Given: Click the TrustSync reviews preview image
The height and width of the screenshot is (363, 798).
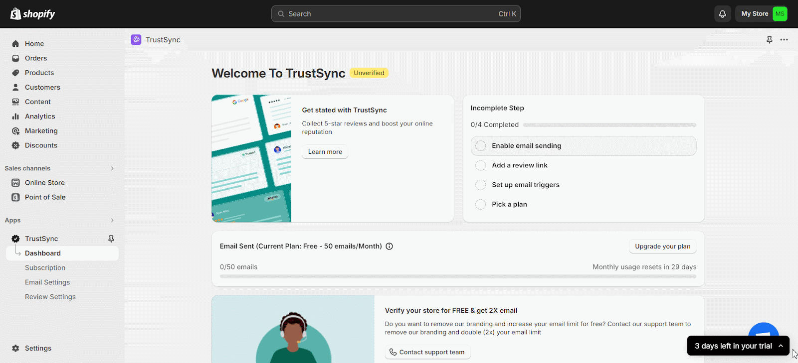Looking at the screenshot, I should pyautogui.click(x=251, y=158).
